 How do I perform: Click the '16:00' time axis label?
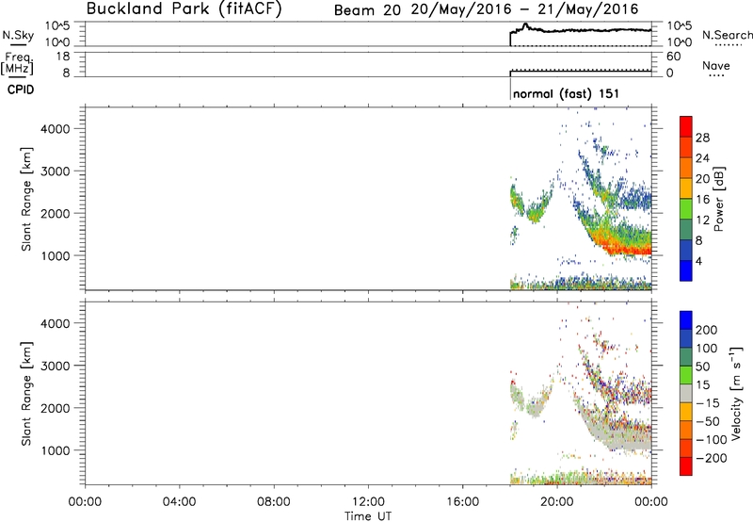(x=462, y=502)
